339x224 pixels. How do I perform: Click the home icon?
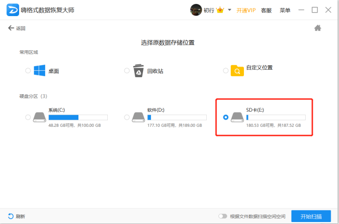point(317,28)
